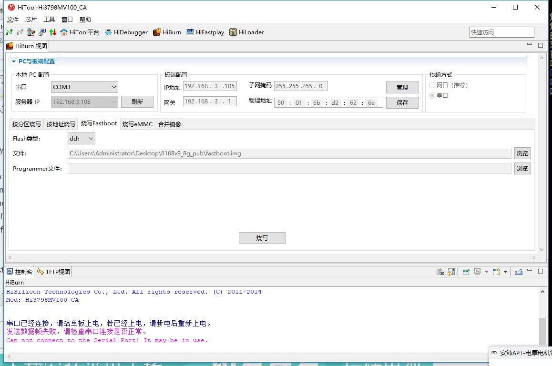The height and width of the screenshot is (366, 552).
Task: Maximize the console panel
Action: (x=541, y=271)
